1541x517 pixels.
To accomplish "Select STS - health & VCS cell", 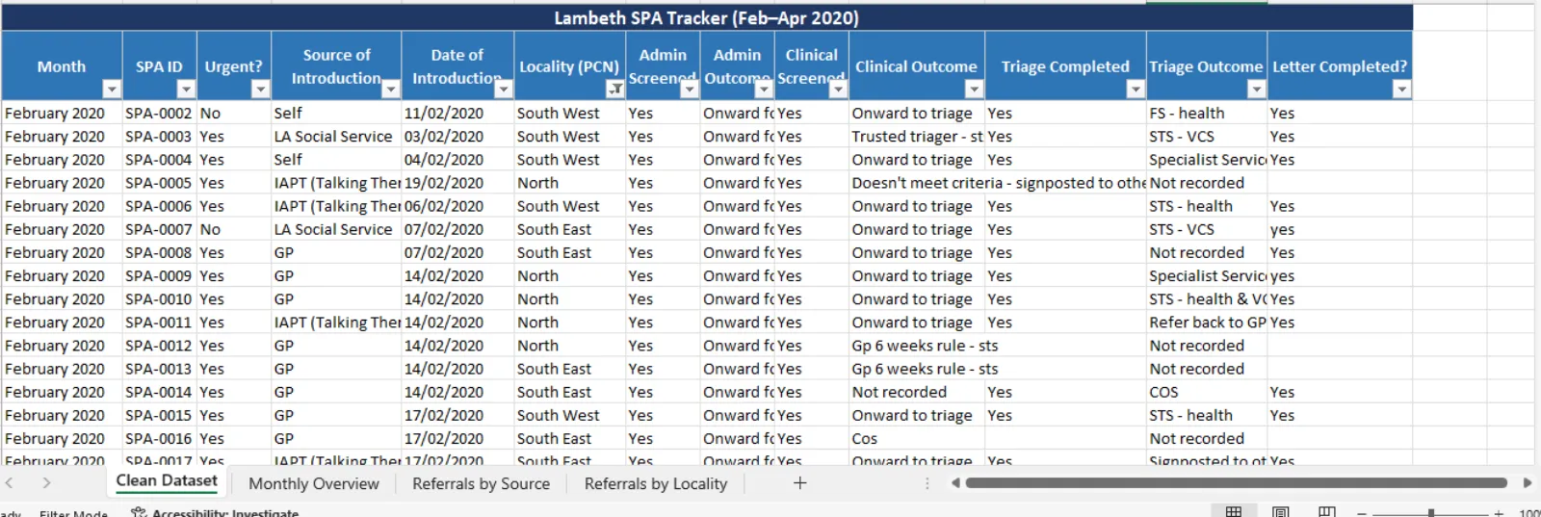I will pyautogui.click(x=1207, y=298).
